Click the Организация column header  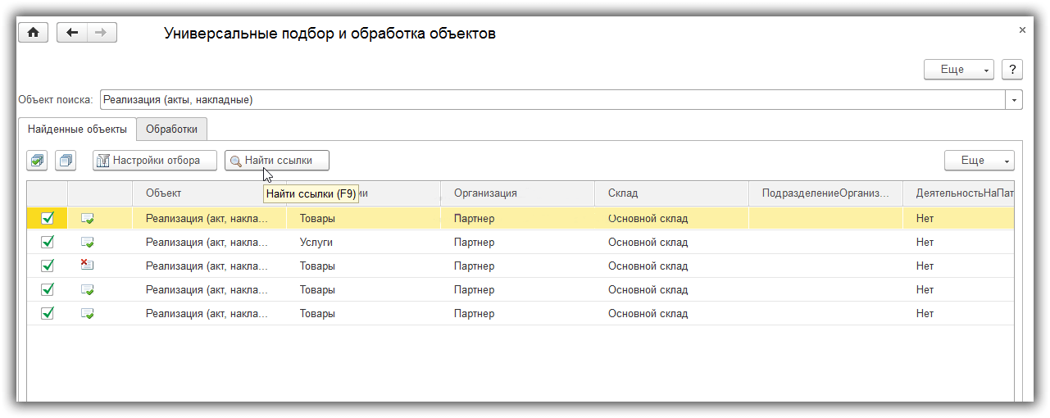click(x=485, y=193)
